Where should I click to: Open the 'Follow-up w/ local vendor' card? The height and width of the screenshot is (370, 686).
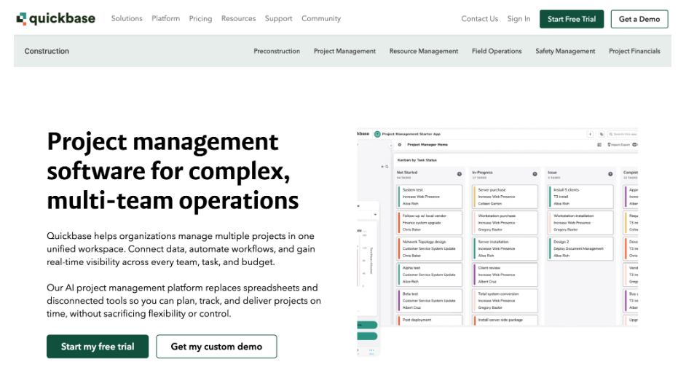[x=430, y=223]
